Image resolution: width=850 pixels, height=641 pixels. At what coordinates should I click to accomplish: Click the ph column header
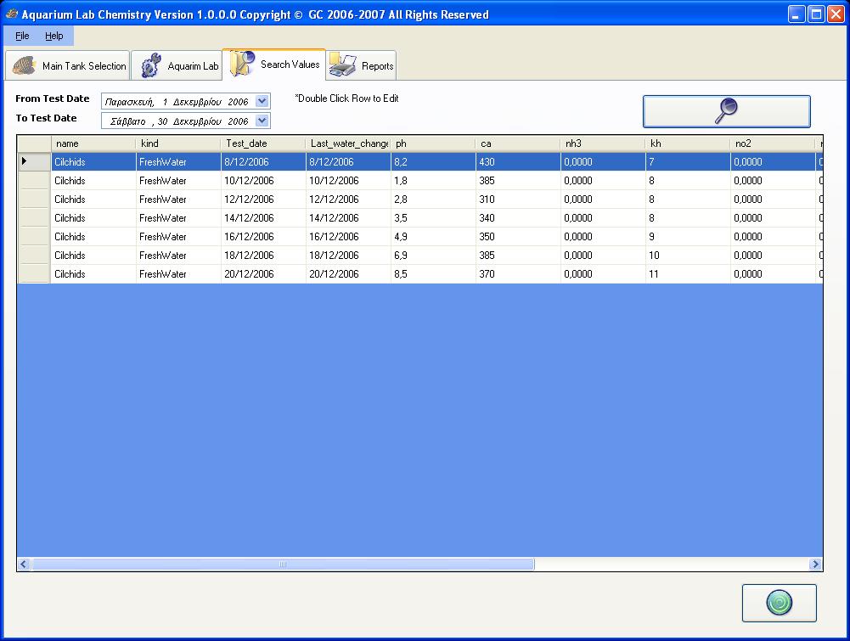(x=432, y=143)
